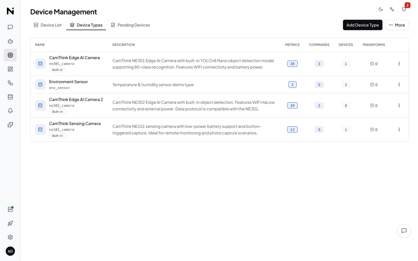Open row actions menu for CamThink Sensing Camera

click(399, 130)
